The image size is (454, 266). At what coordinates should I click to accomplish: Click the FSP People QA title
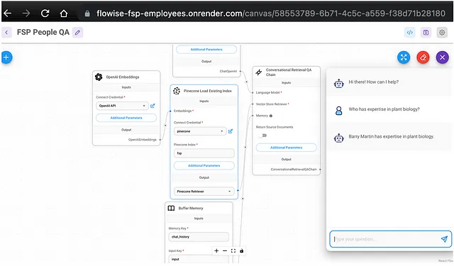coord(43,32)
